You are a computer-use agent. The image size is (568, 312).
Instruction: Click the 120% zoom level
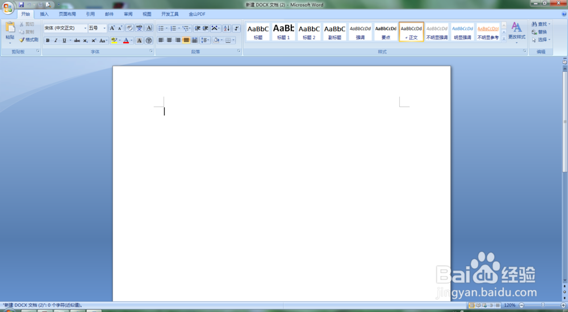509,305
